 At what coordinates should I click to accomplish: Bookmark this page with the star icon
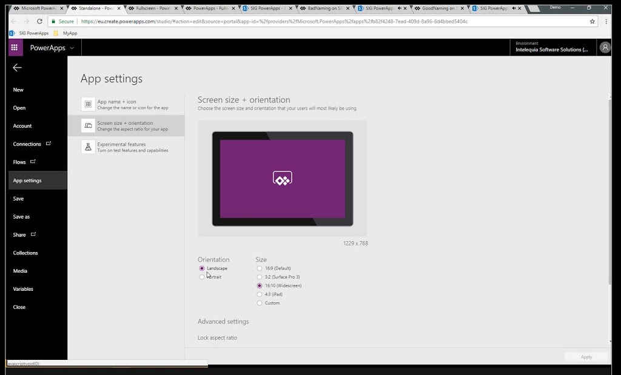(592, 21)
